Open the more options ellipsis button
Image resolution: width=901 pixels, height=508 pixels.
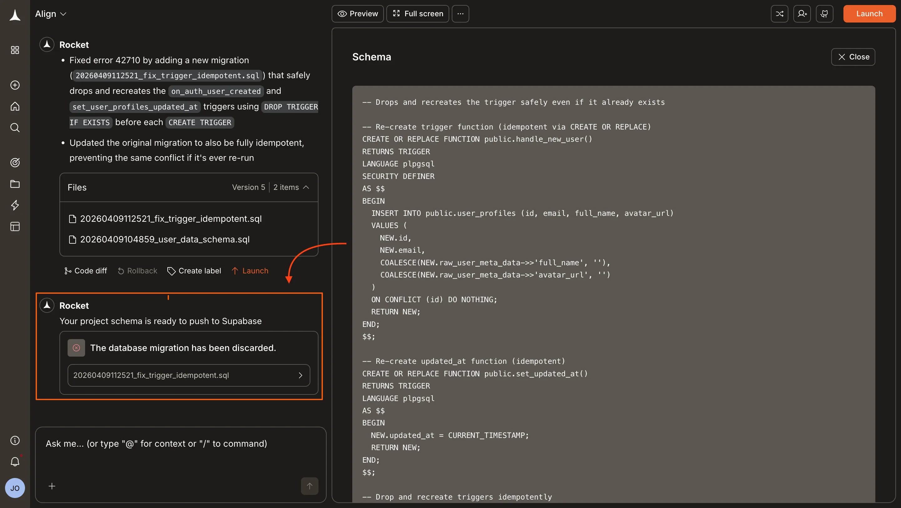460,14
